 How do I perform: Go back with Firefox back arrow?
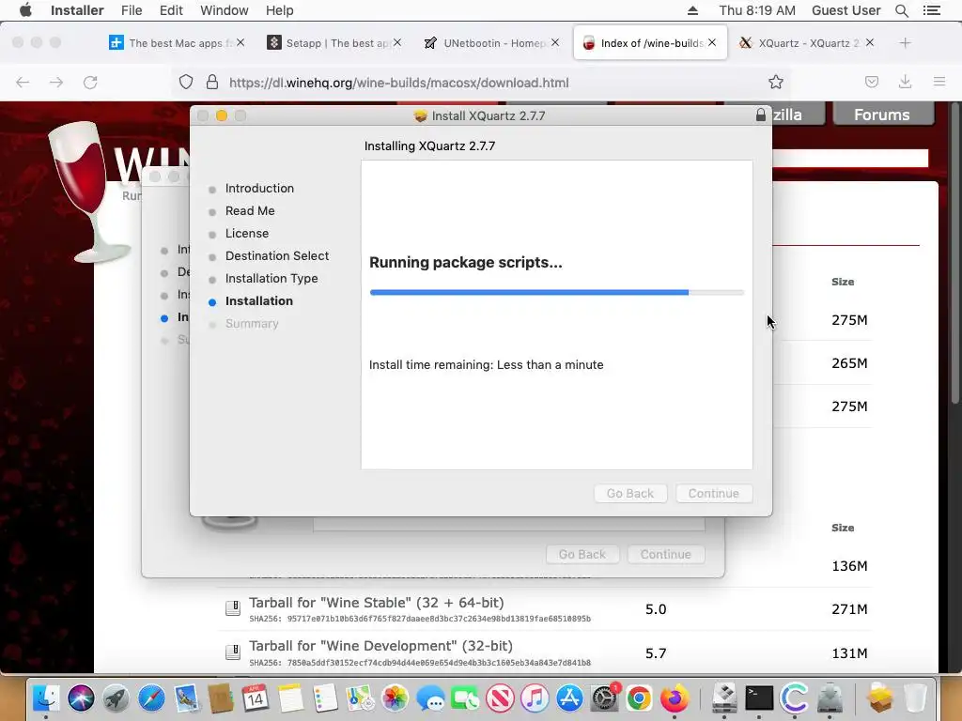tap(23, 83)
